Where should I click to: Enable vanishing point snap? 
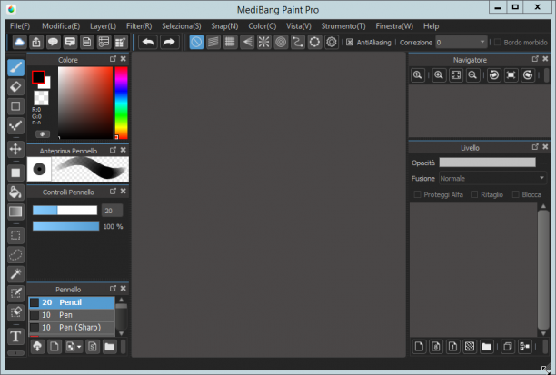(247, 42)
